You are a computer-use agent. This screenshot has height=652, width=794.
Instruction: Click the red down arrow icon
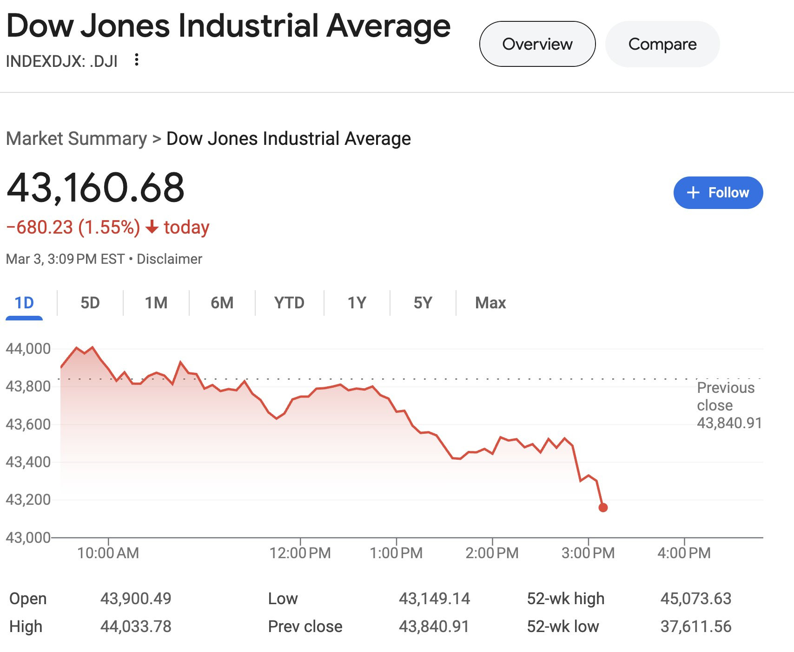pyautogui.click(x=152, y=228)
